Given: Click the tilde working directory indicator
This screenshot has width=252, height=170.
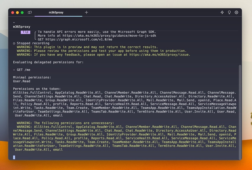Looking at the screenshot, I should [x=14, y=22].
